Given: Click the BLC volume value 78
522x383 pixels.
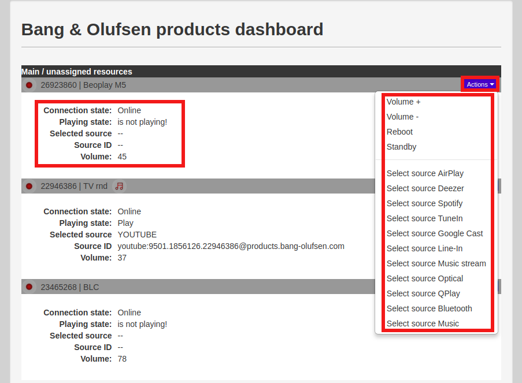Looking at the screenshot, I should (x=122, y=359).
